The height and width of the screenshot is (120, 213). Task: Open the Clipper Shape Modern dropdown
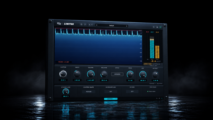coord(89,92)
